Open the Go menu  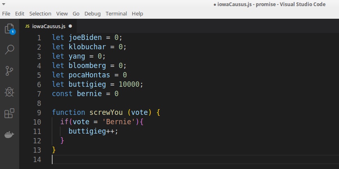pos(76,13)
